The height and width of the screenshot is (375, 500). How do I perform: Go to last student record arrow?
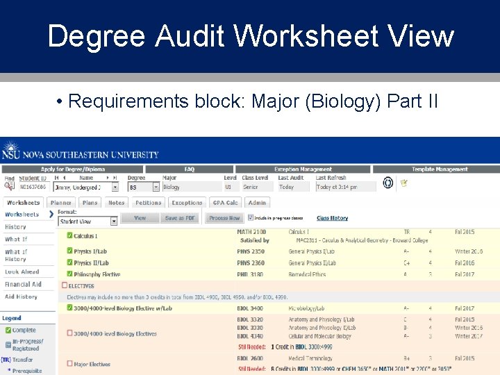point(115,178)
